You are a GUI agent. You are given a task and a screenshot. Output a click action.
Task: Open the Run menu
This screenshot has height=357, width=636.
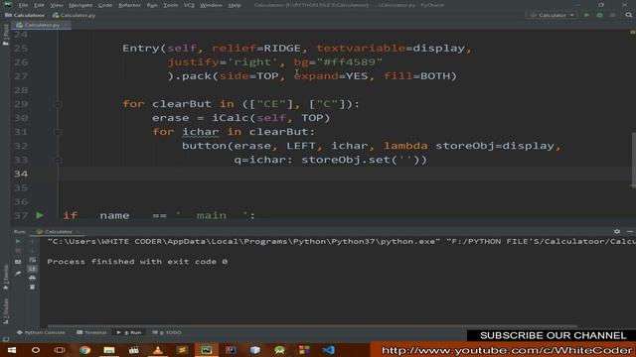coord(152,5)
